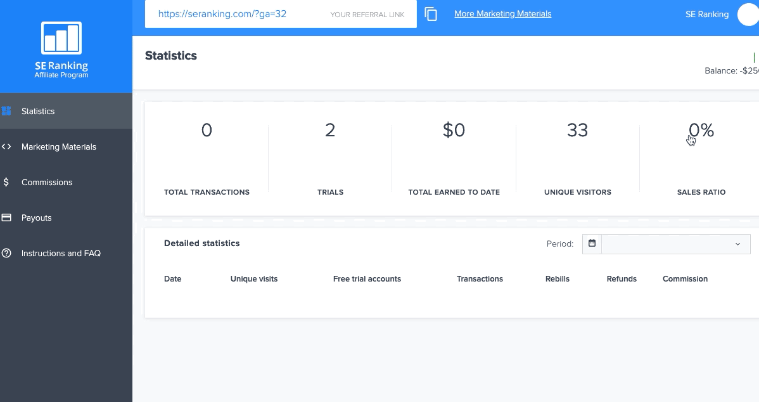759x402 pixels.
Task: Click the Free trial accounts column header
Action: pos(367,278)
